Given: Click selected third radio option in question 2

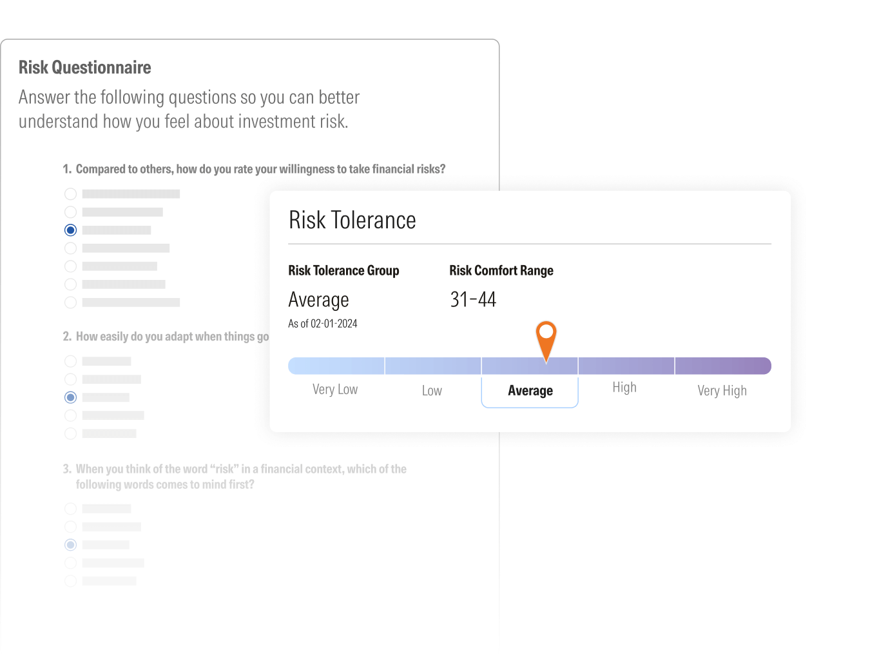Looking at the screenshot, I should pos(71,397).
